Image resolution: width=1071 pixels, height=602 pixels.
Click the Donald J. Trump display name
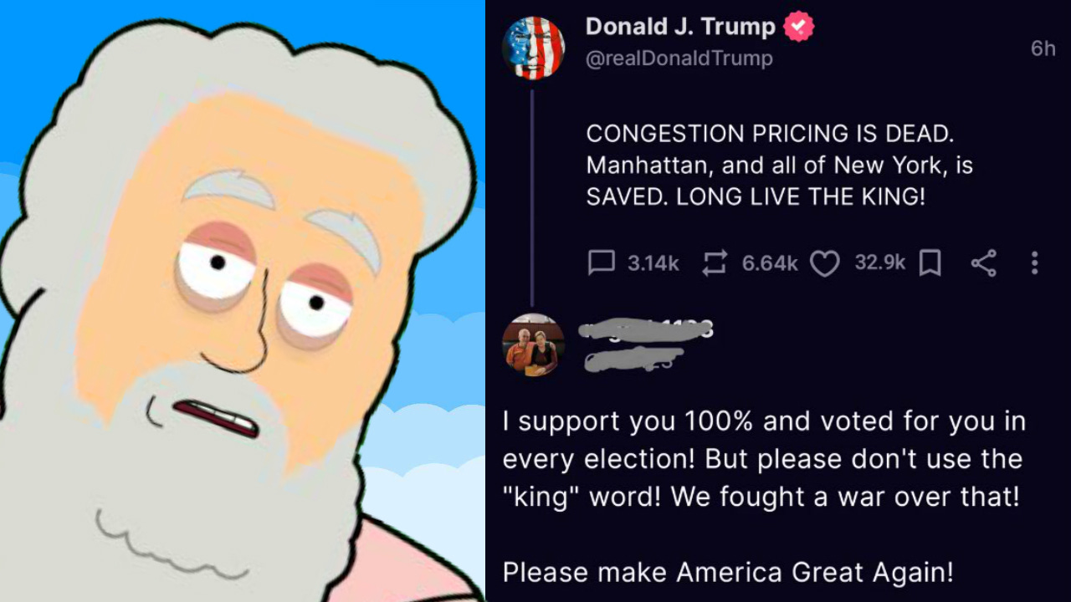(680, 27)
